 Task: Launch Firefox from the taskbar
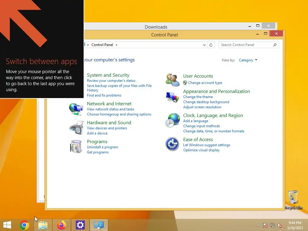(x=61, y=225)
